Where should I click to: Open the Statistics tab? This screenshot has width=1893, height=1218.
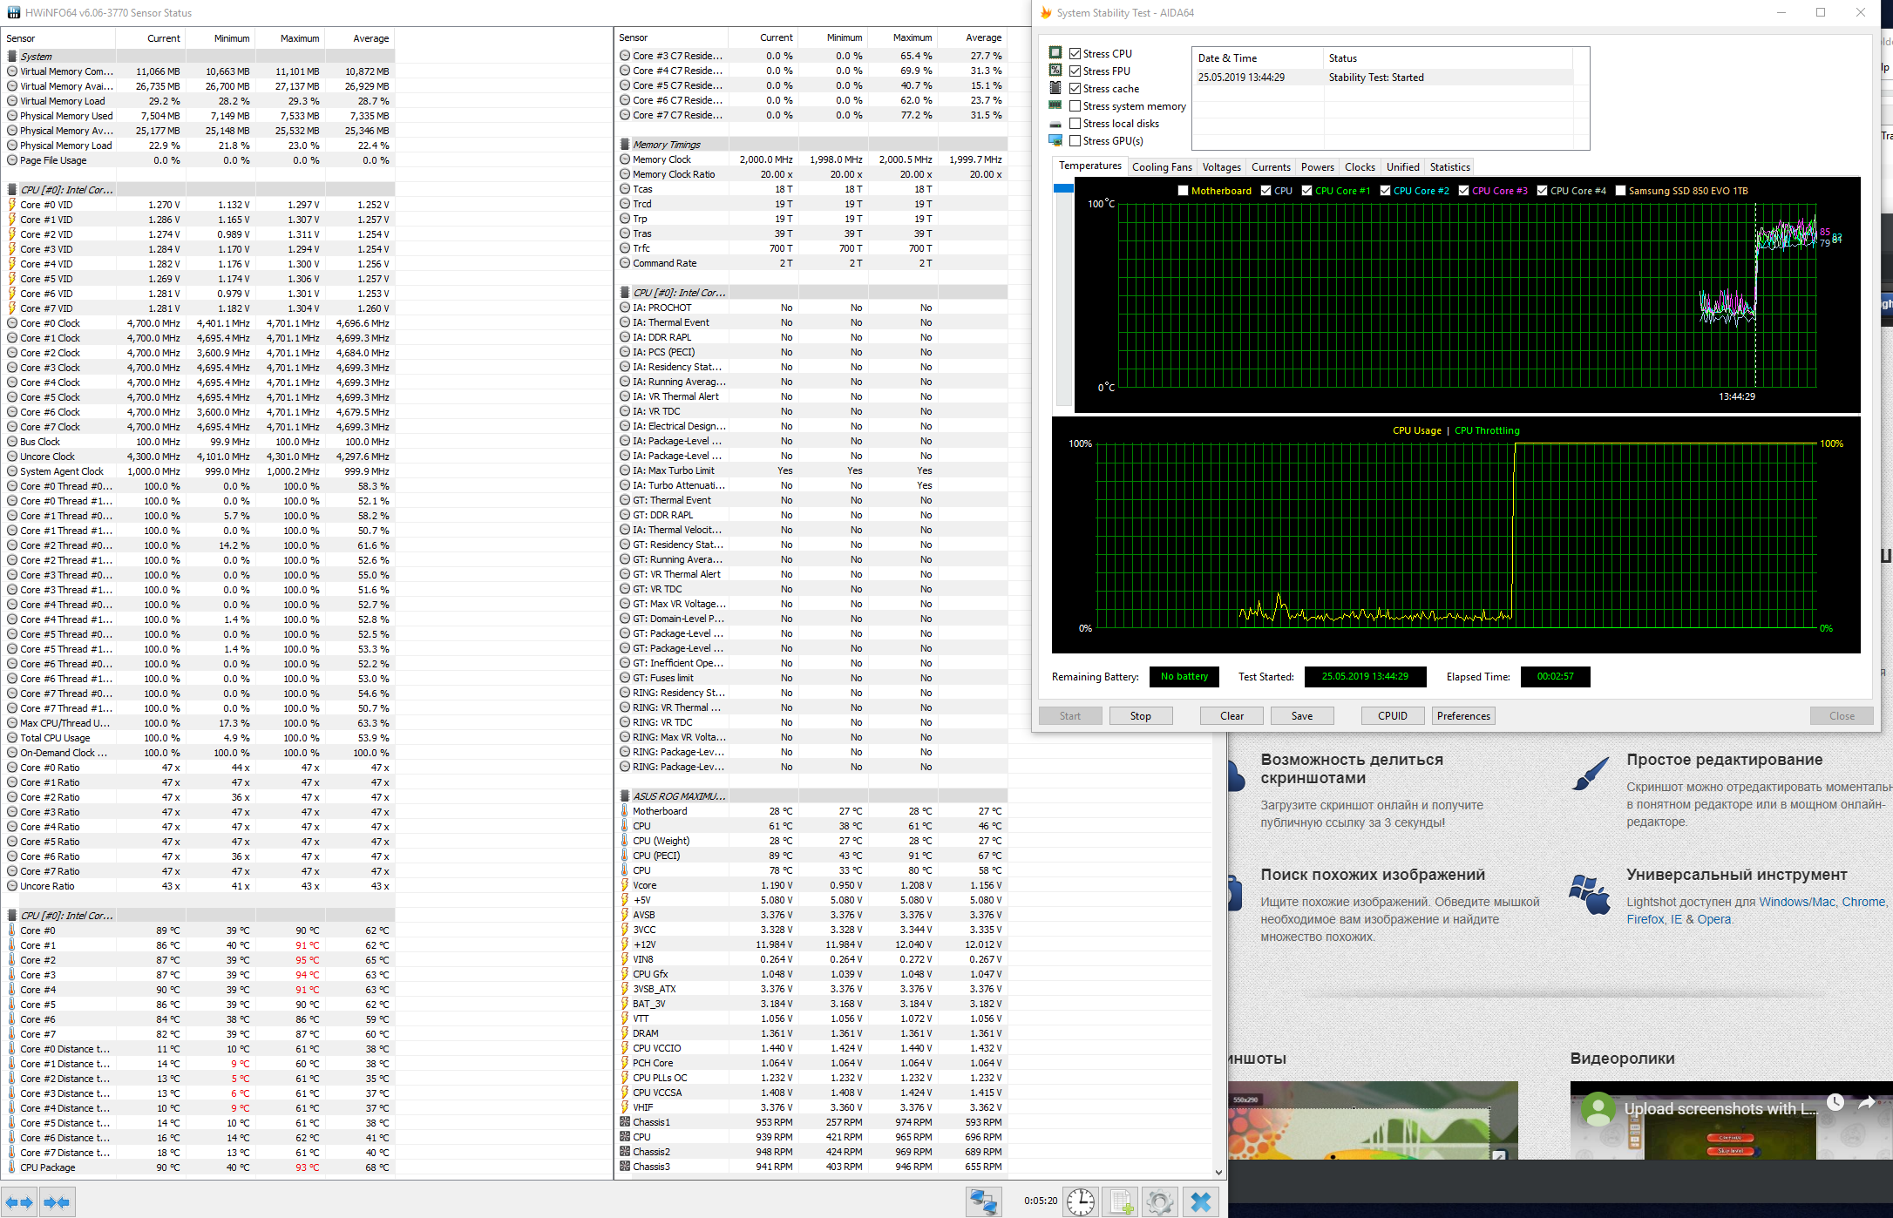point(1449,167)
